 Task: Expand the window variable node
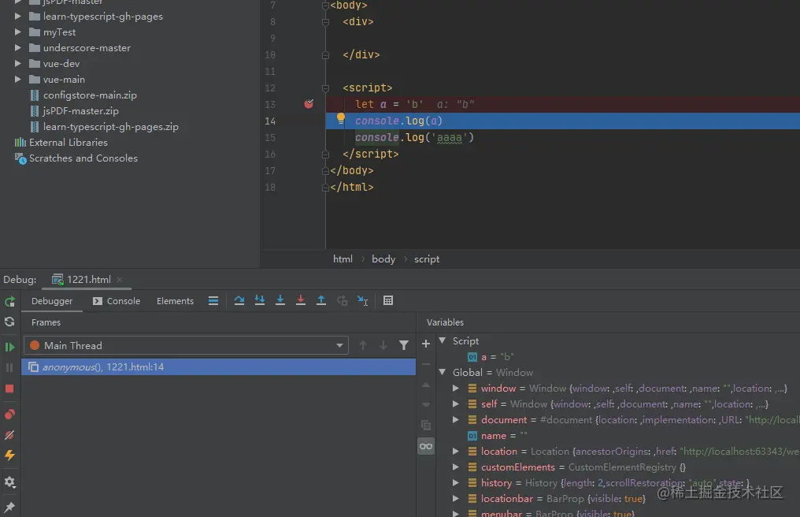click(x=456, y=389)
